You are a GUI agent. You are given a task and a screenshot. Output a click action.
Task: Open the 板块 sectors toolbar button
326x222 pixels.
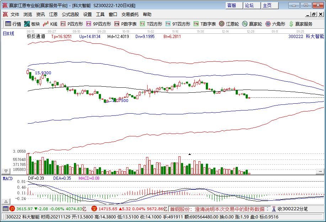[32, 24]
